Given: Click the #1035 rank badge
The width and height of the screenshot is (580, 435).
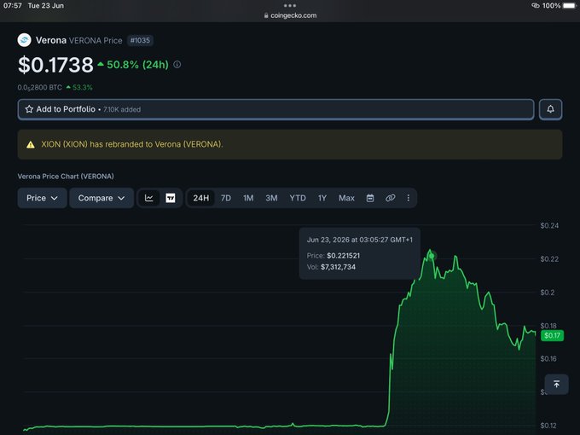Looking at the screenshot, I should point(140,40).
